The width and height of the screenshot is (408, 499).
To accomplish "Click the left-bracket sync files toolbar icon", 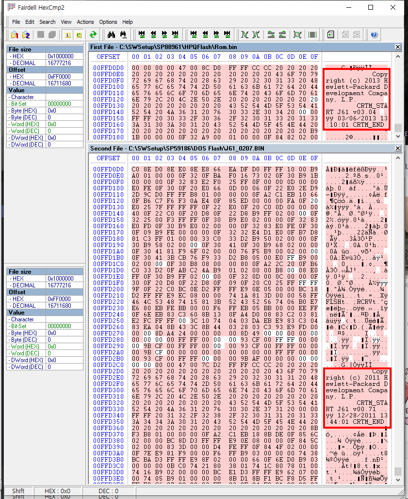I will pos(245,34).
